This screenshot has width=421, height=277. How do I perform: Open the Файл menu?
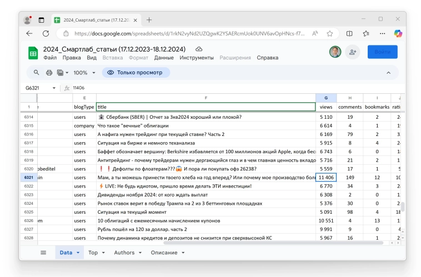[50, 58]
